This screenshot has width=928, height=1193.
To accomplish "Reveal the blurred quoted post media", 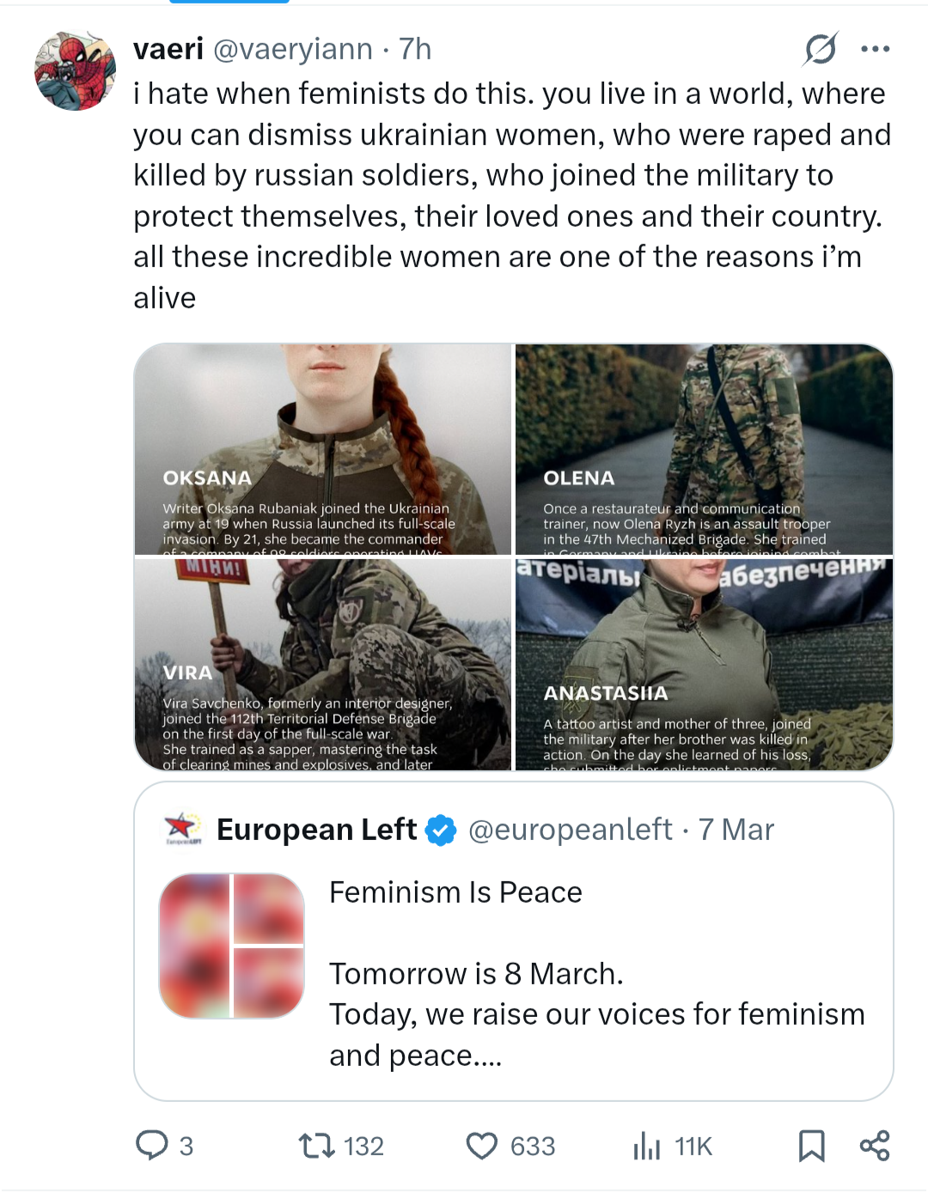I will point(232,946).
